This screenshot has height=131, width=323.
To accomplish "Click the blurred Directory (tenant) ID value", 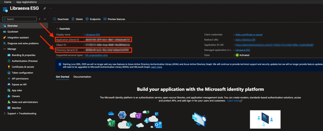I will 107,50.
